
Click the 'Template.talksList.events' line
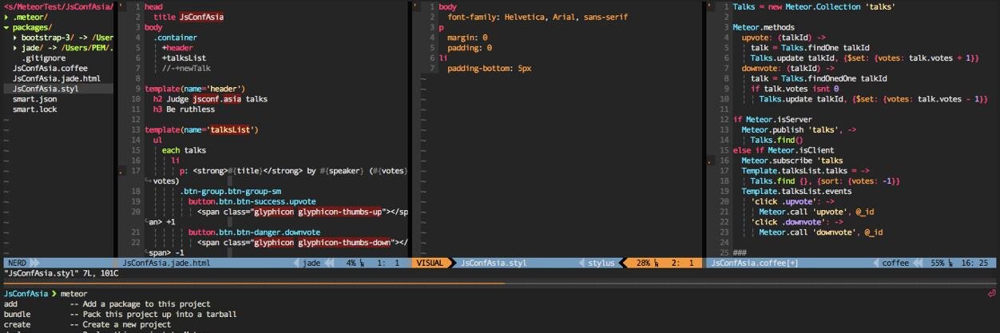pos(796,191)
